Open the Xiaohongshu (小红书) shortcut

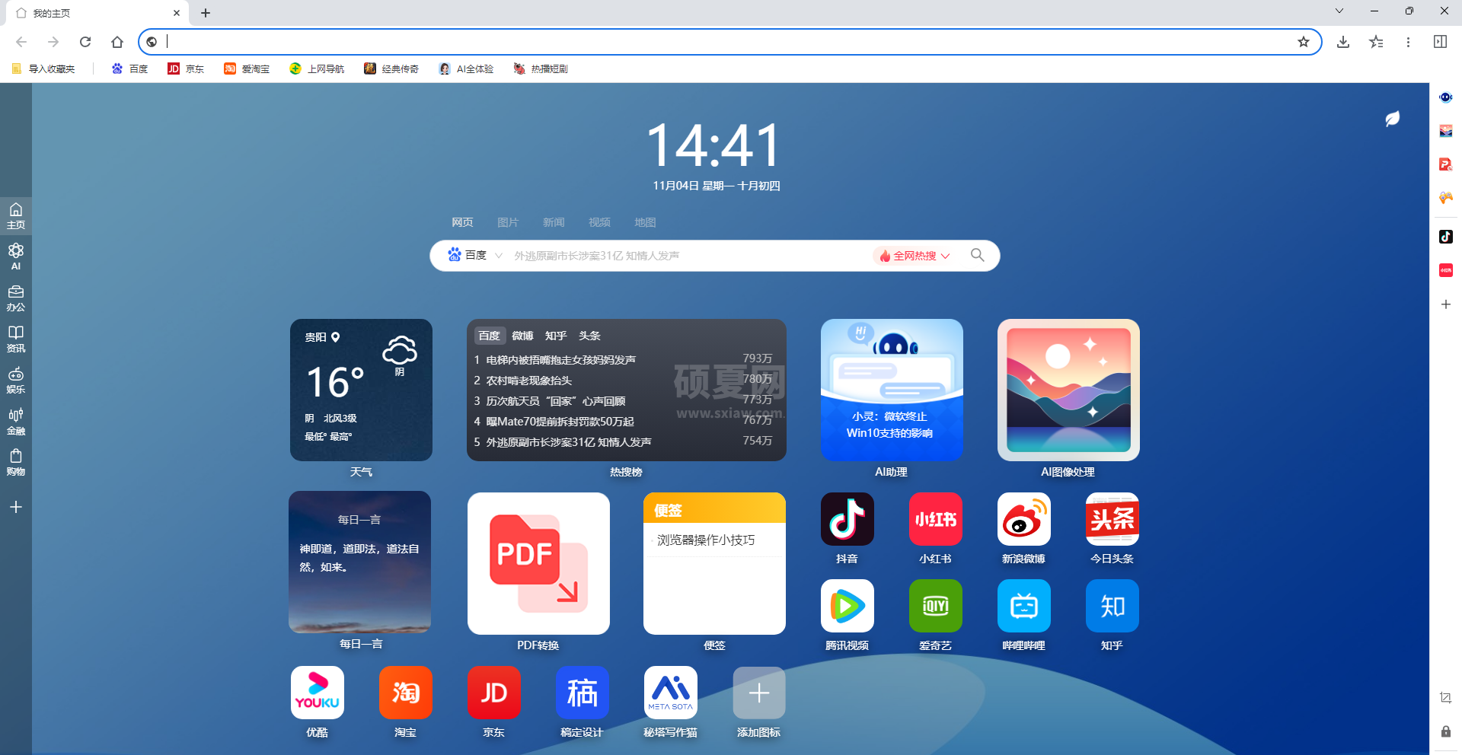coord(935,519)
